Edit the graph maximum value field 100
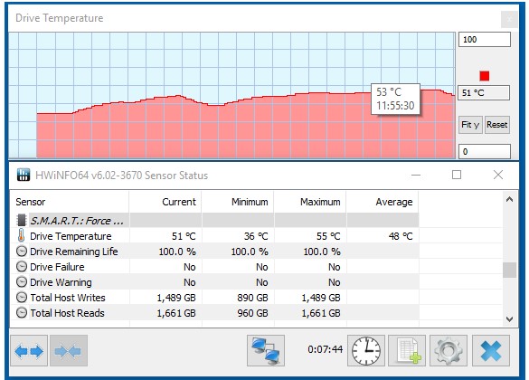Image resolution: width=529 pixels, height=380 pixels. 485,40
